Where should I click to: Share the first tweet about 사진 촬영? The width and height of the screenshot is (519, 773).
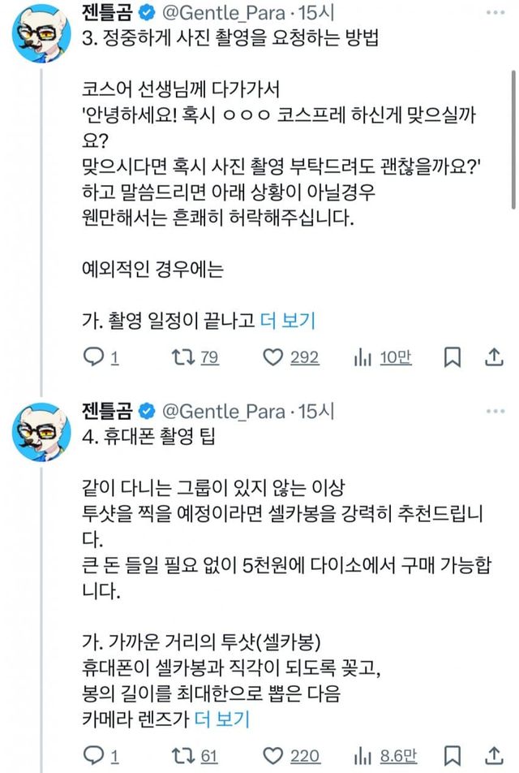(x=492, y=357)
